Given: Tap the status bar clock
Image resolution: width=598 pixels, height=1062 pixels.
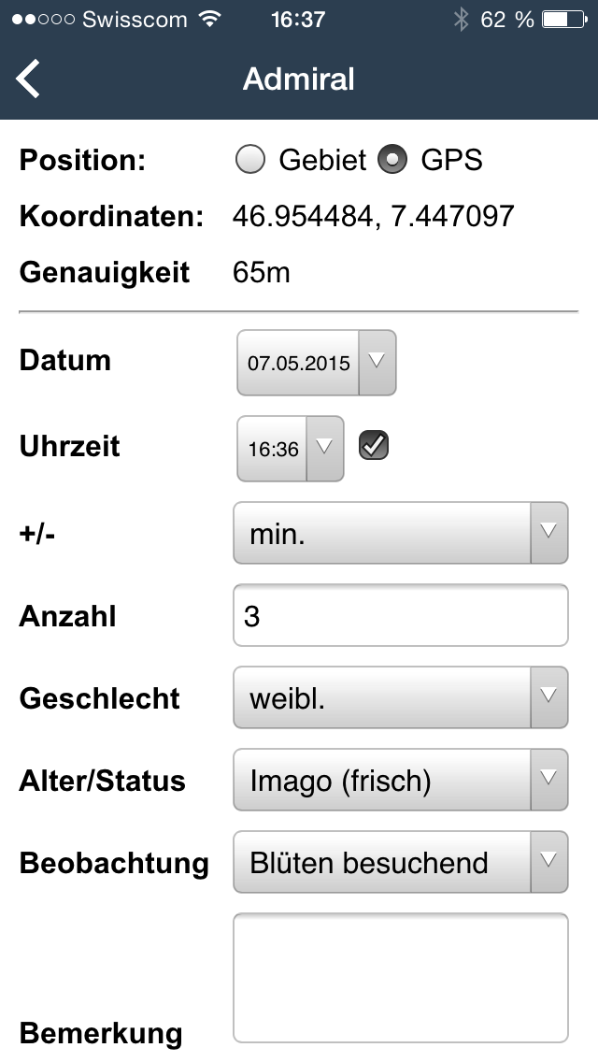Looking at the screenshot, I should point(298,19).
